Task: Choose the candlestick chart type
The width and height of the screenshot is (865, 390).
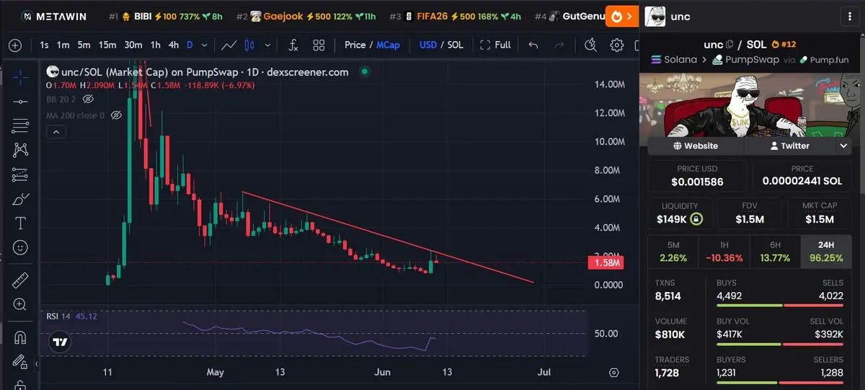Action: pyautogui.click(x=250, y=45)
